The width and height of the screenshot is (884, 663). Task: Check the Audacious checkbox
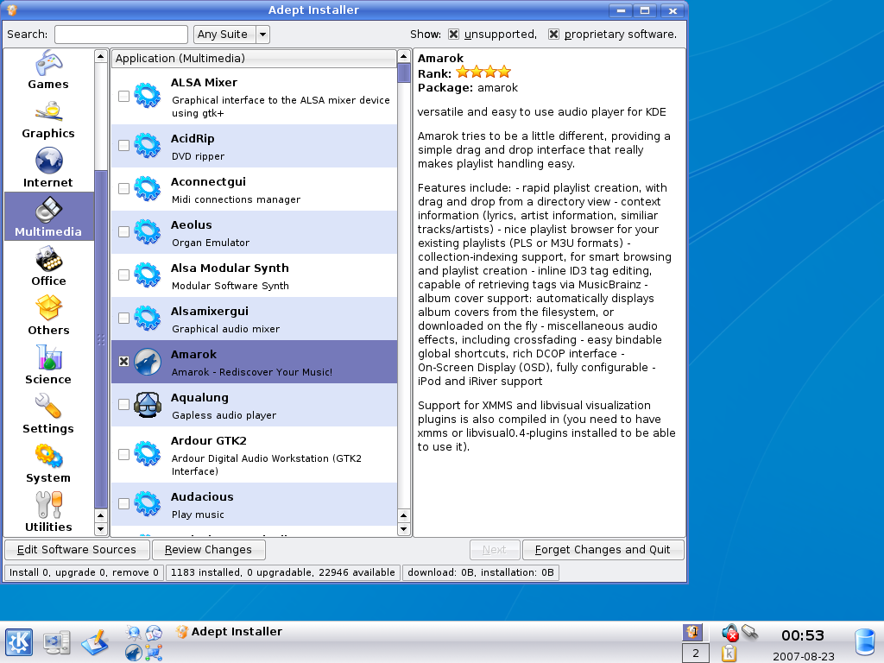pos(124,503)
